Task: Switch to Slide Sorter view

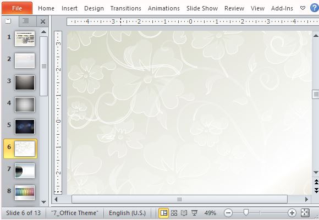Action: [x=174, y=213]
